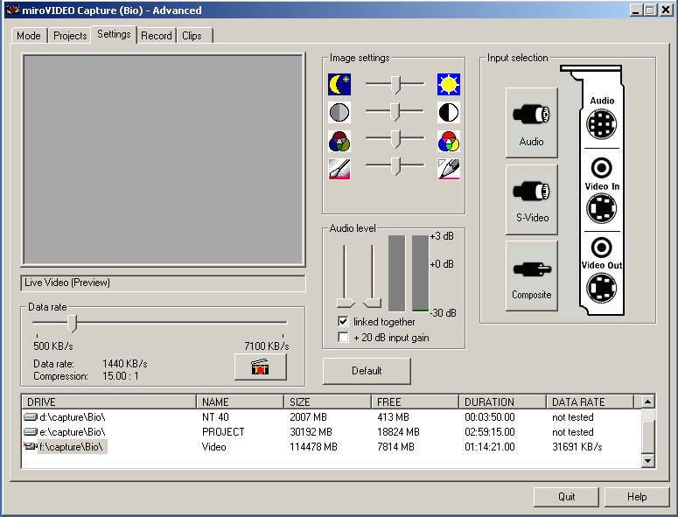Enable +20 dB input gain

(x=344, y=338)
